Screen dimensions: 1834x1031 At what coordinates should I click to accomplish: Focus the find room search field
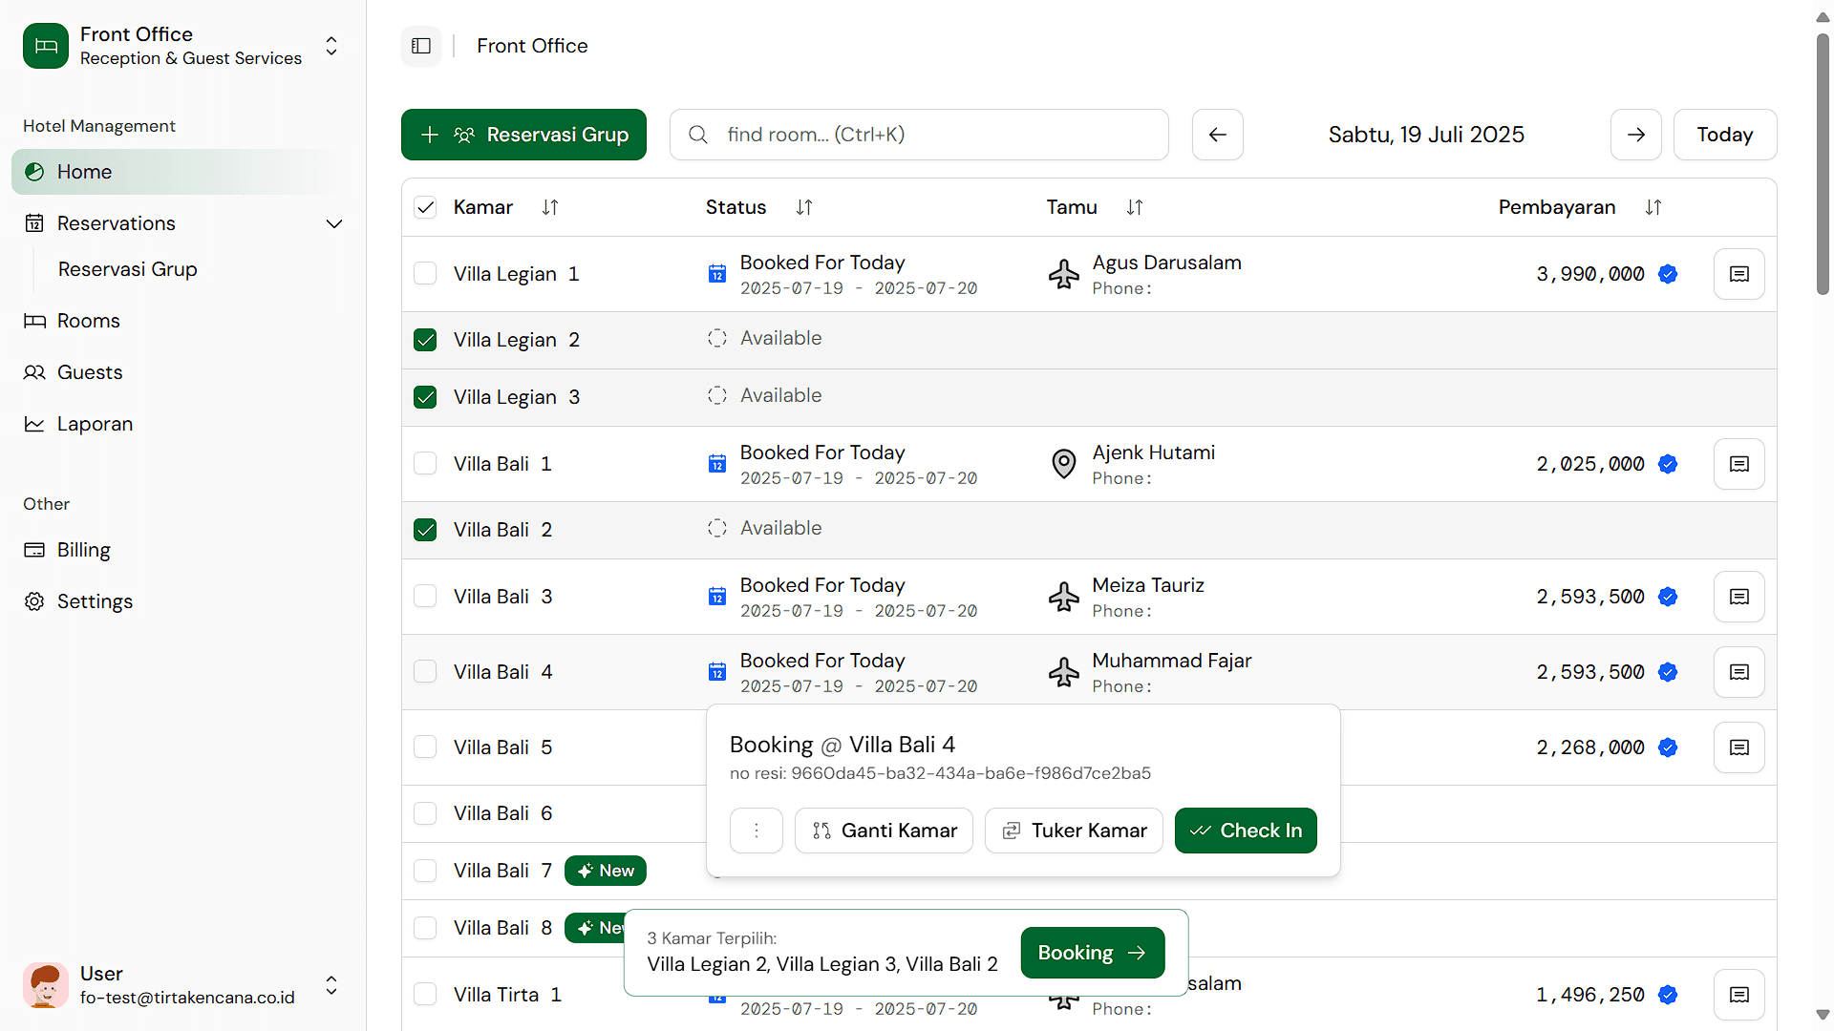pyautogui.click(x=919, y=135)
